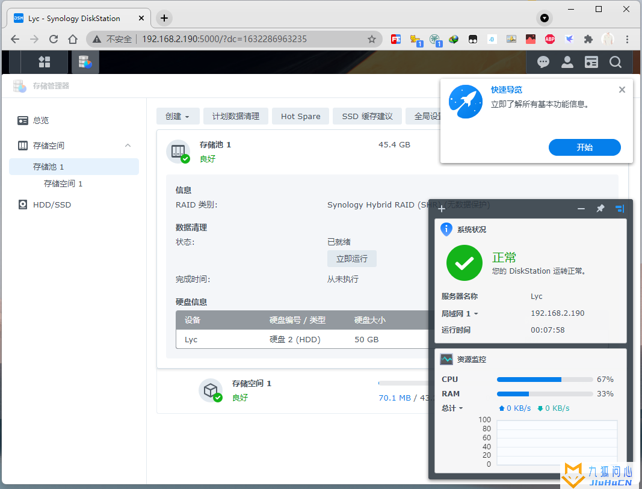Viewport: 642px width, 489px height.
Task: Add a widget with the plus icon
Action: point(442,209)
